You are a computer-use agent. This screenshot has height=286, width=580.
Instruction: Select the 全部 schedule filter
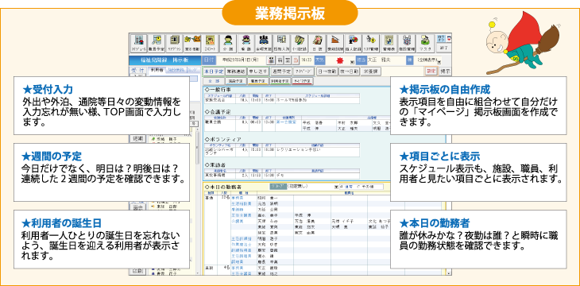(214, 81)
